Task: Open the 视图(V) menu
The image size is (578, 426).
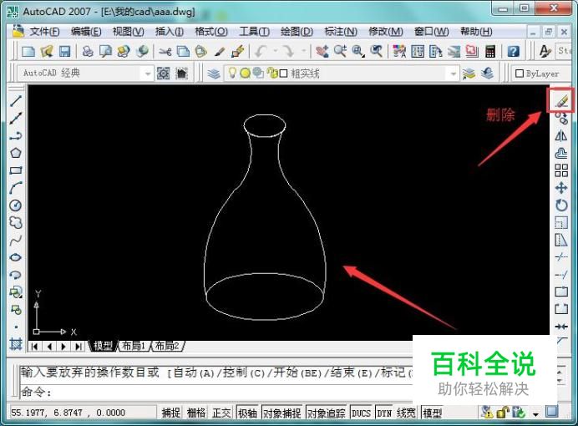Action: click(x=128, y=32)
